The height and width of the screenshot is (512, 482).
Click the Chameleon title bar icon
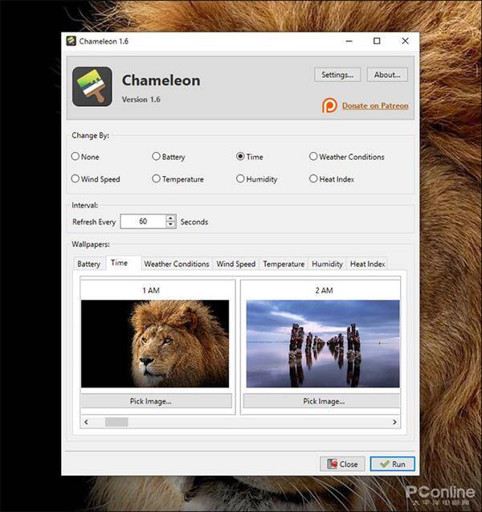(71, 41)
